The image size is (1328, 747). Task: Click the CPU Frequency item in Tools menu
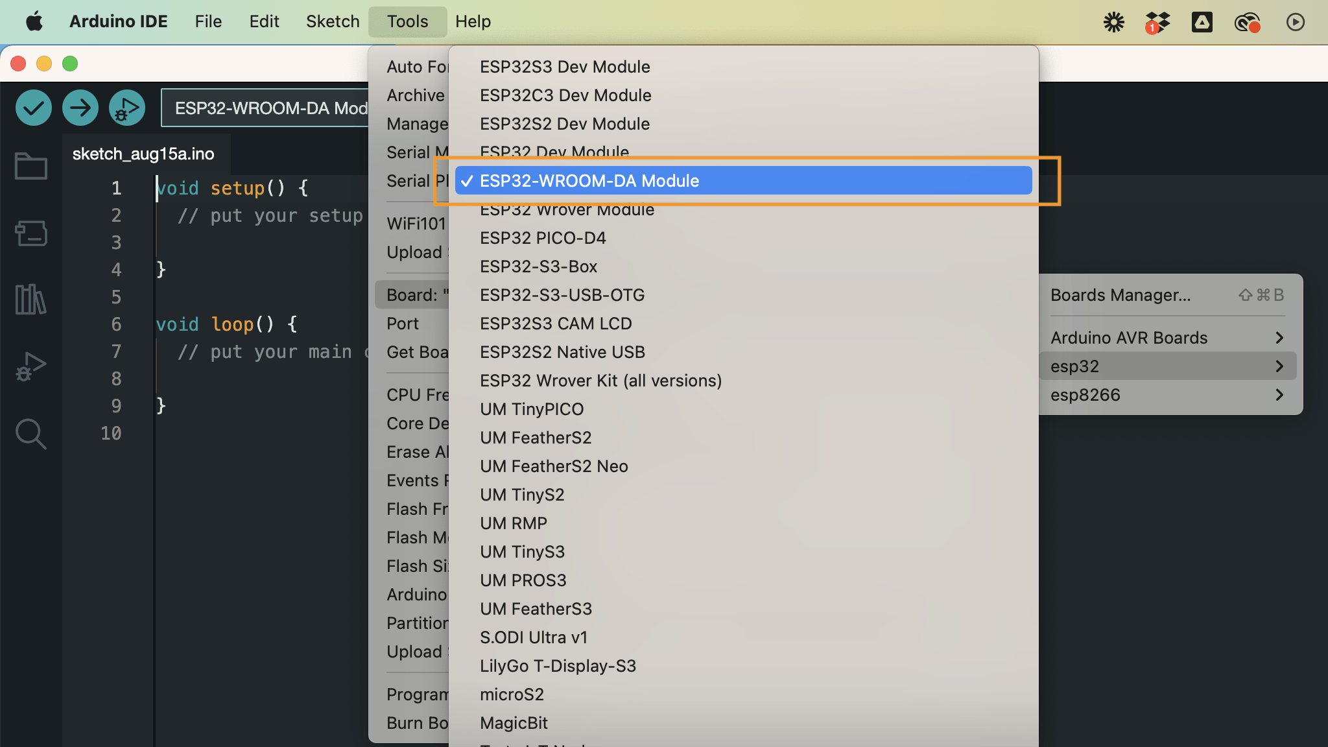tap(412, 395)
